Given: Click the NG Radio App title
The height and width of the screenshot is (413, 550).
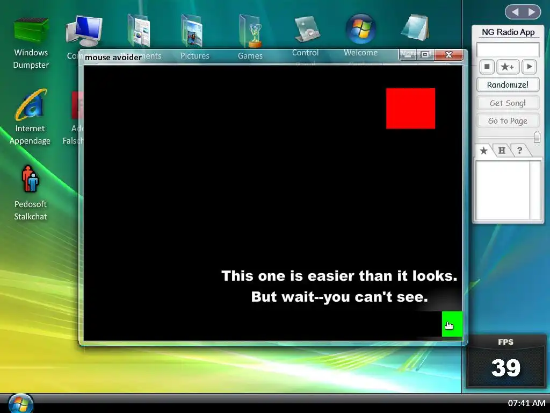Looking at the screenshot, I should (x=508, y=32).
